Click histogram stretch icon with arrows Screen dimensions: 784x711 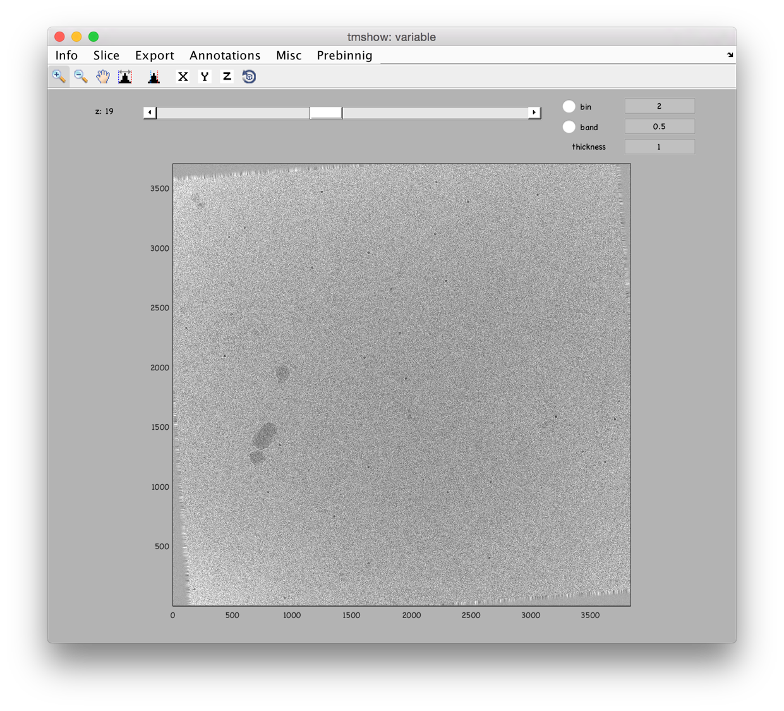pos(125,76)
